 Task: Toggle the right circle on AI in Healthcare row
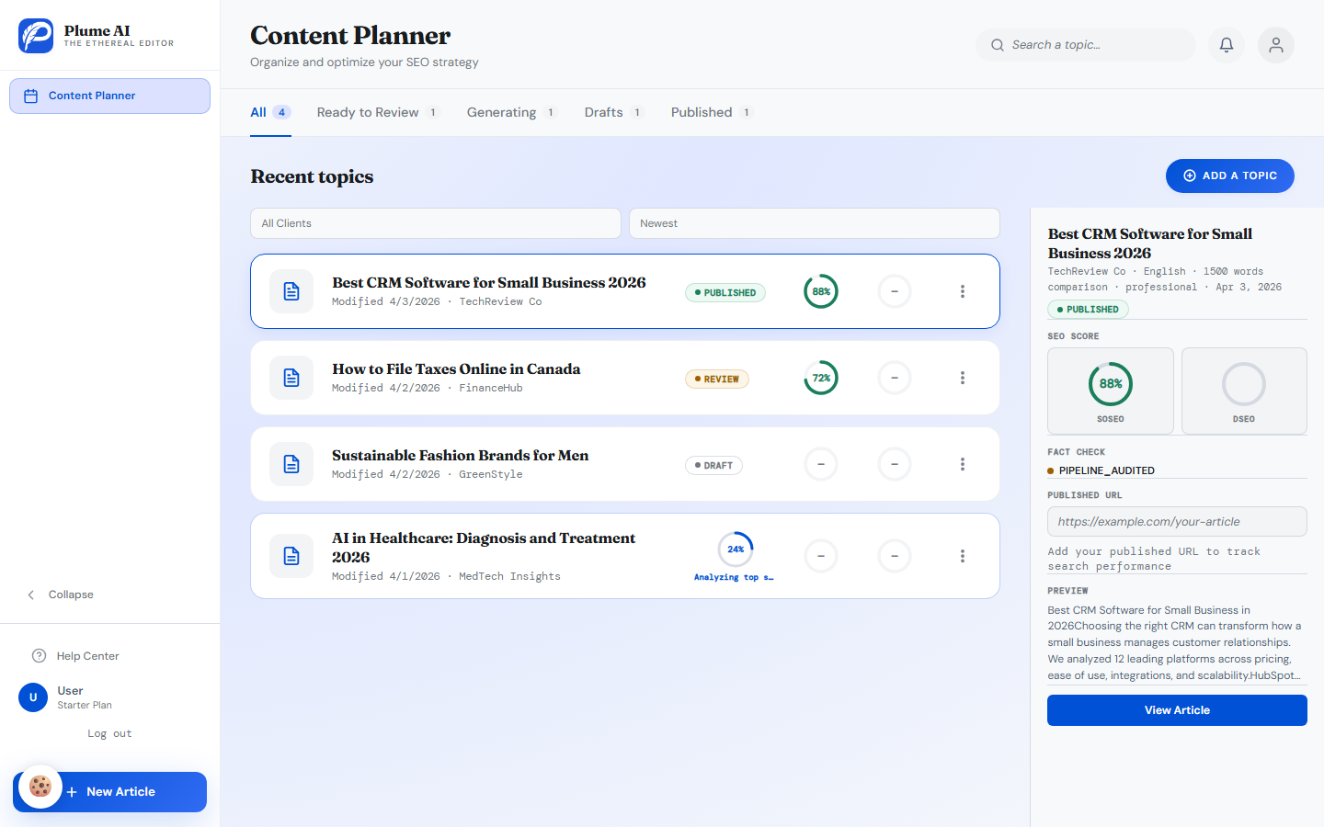[x=894, y=556]
